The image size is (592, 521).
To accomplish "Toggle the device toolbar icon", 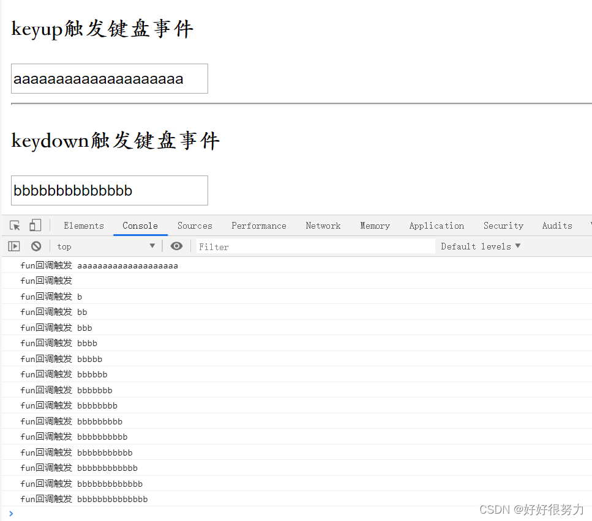I will [x=35, y=225].
